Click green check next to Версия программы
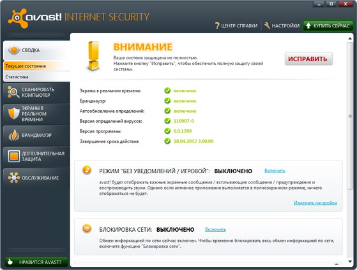Screen dimensions: 357x270 (x=167, y=131)
